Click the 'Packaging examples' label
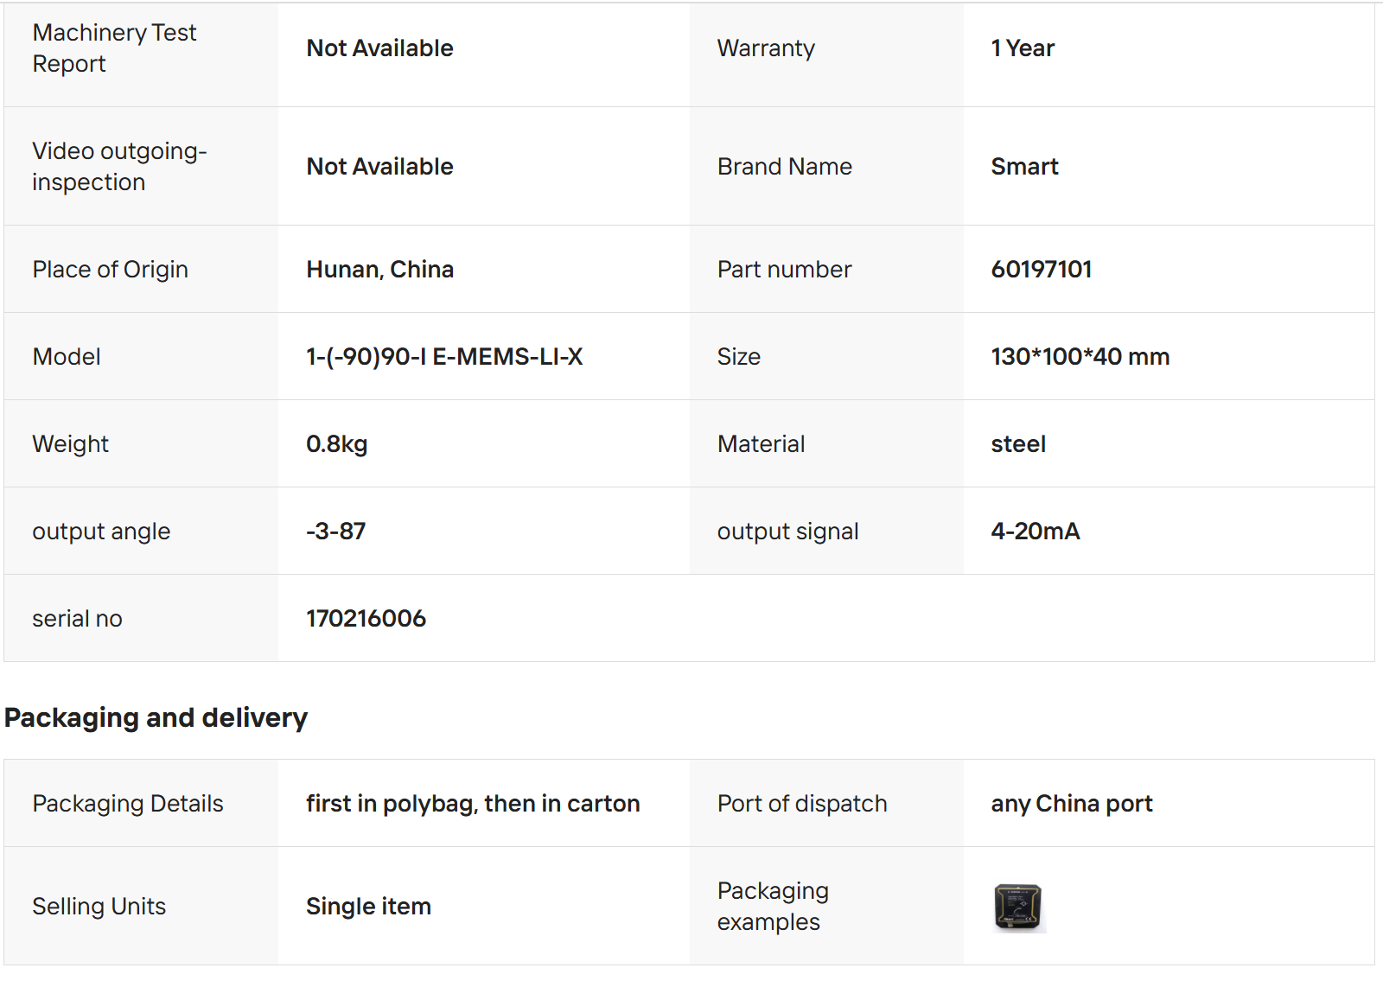 (773, 907)
